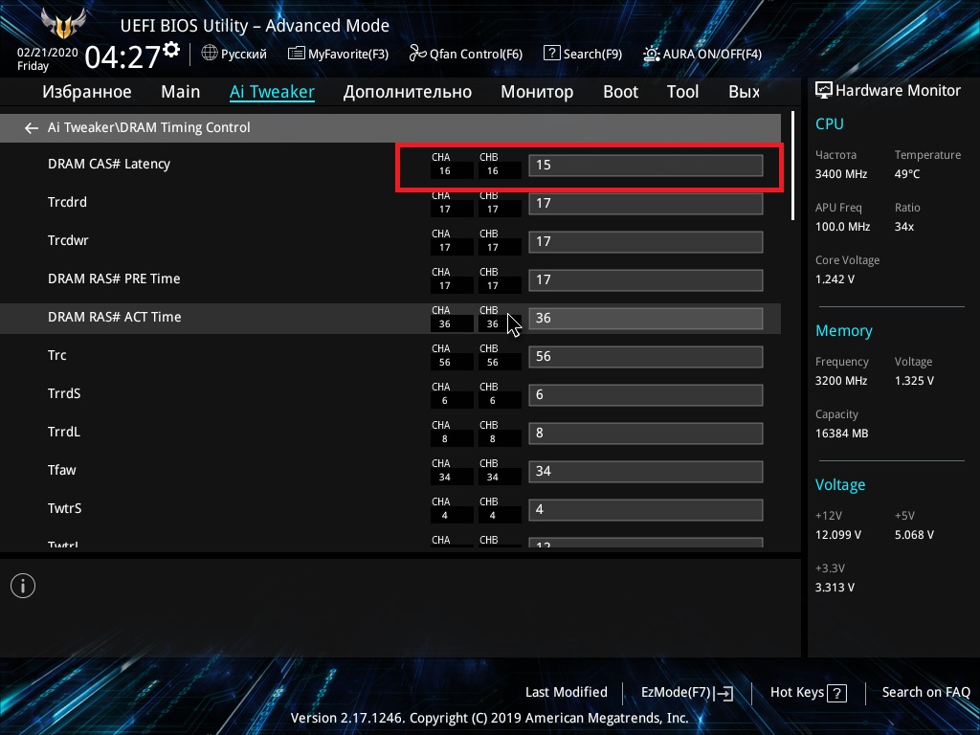Open MyFavorite(F3) list
The image size is (980, 735).
pyautogui.click(x=338, y=54)
